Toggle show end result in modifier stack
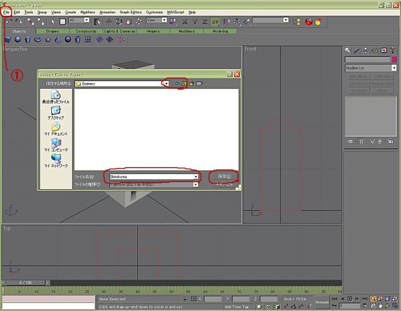The height and width of the screenshot is (311, 401). [361, 142]
